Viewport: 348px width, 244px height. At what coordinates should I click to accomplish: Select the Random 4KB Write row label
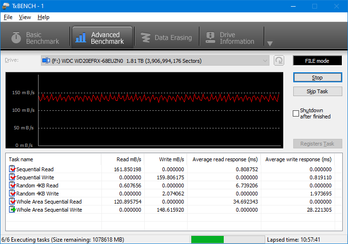[38, 194]
